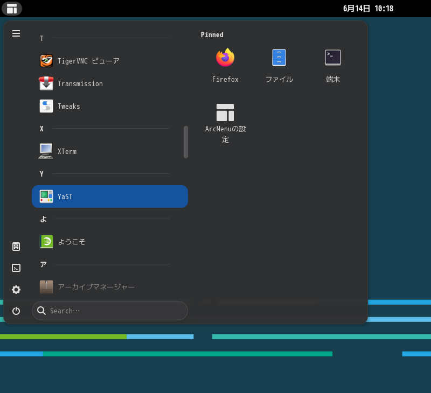Click the ファイル label under the pinned icon

click(279, 79)
